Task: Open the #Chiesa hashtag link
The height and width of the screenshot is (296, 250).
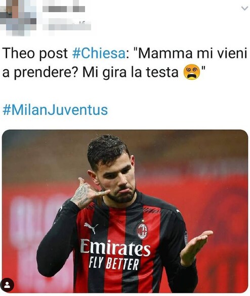Action: [99, 53]
